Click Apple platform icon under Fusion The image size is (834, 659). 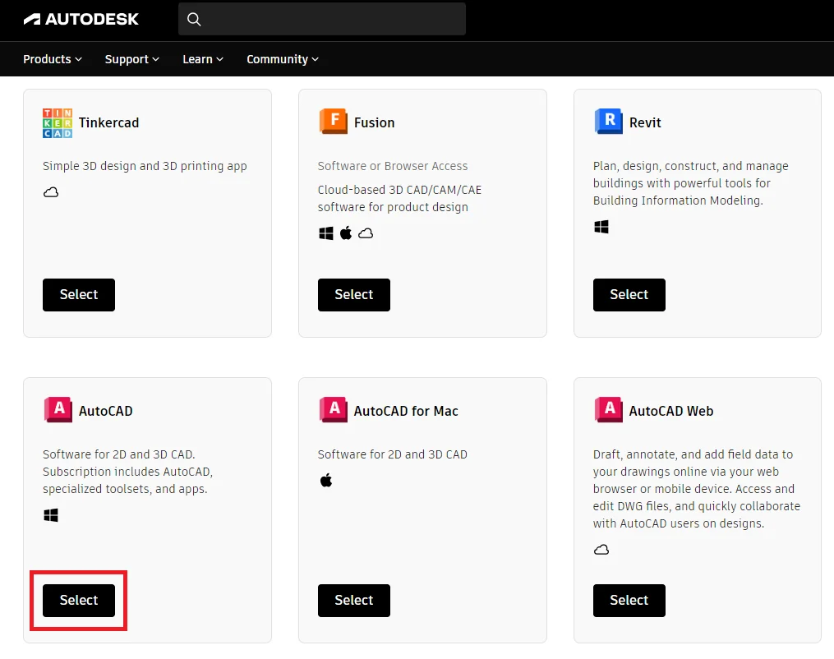pyautogui.click(x=346, y=233)
